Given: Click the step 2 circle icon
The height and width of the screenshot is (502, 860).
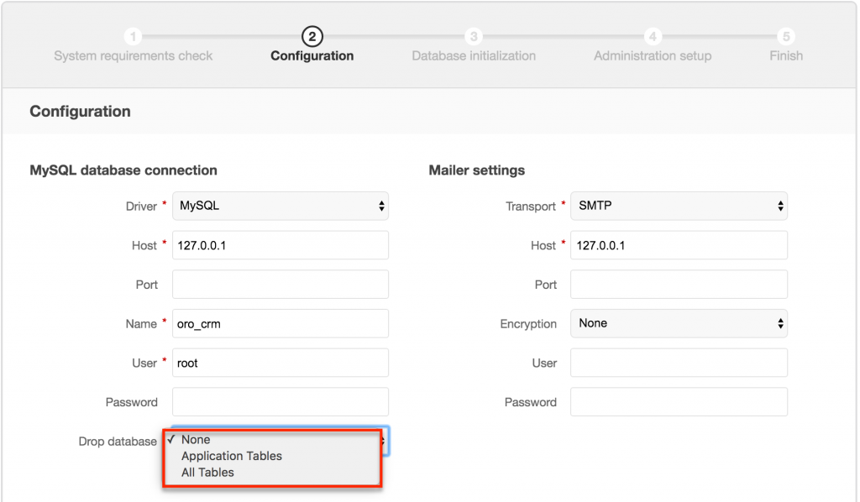Looking at the screenshot, I should (x=312, y=37).
